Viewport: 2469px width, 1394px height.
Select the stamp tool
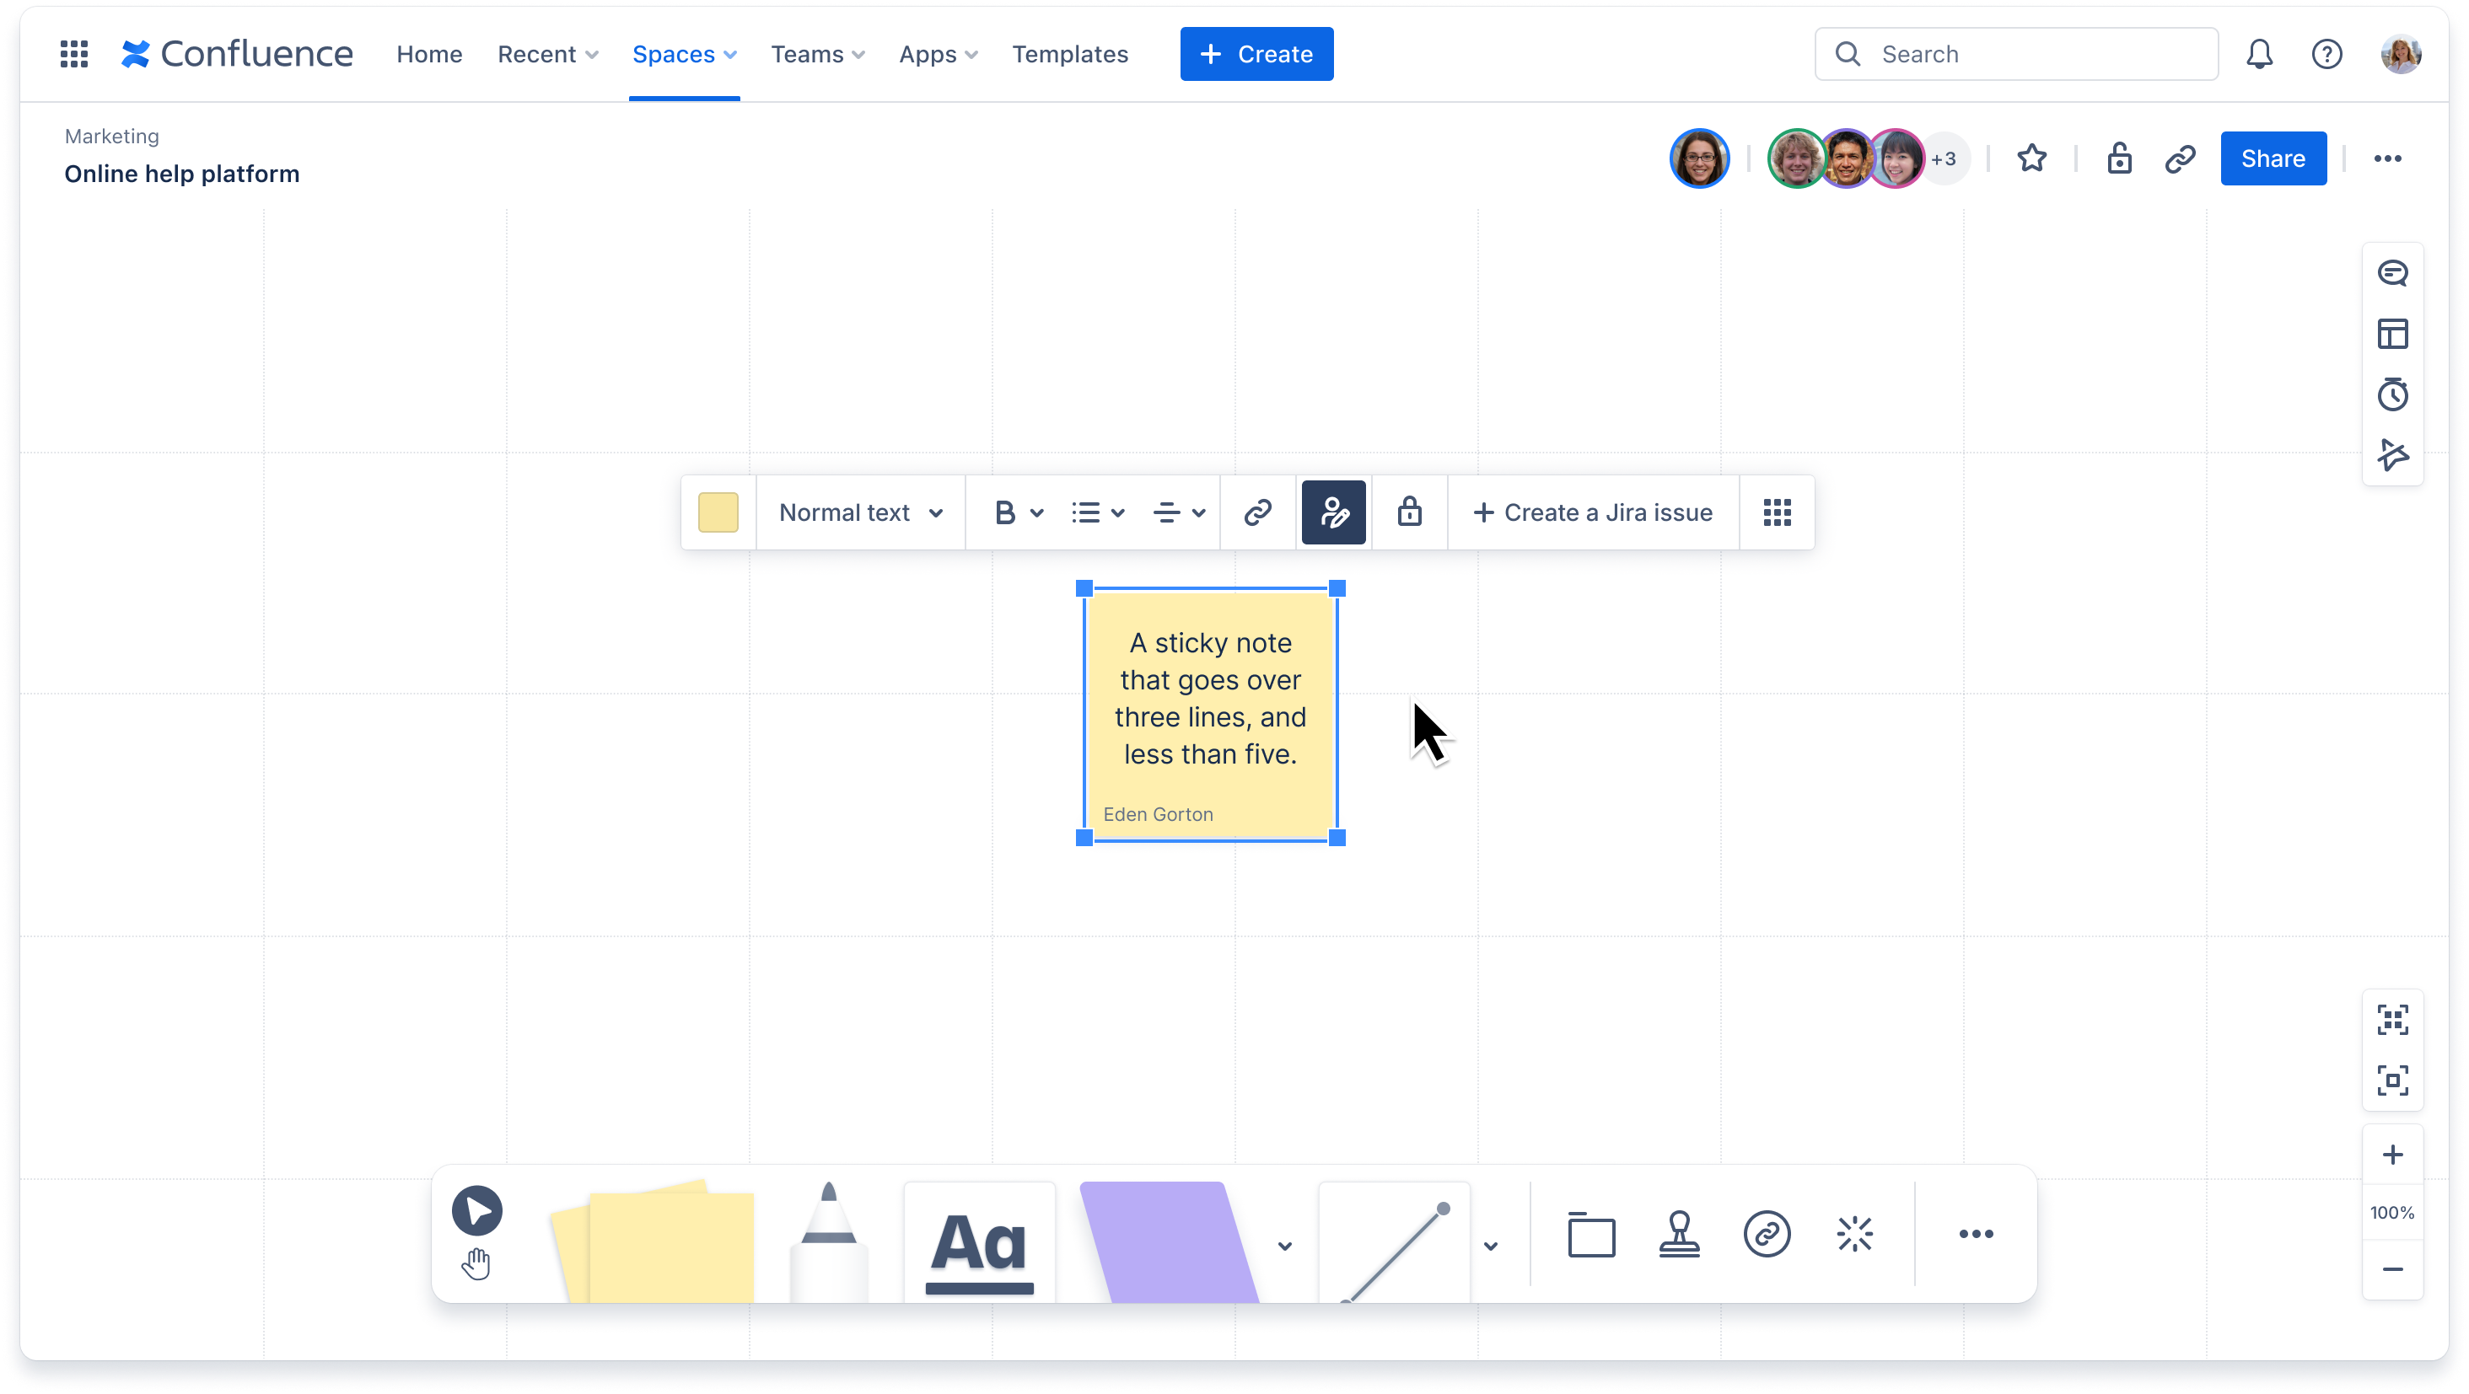(1679, 1233)
